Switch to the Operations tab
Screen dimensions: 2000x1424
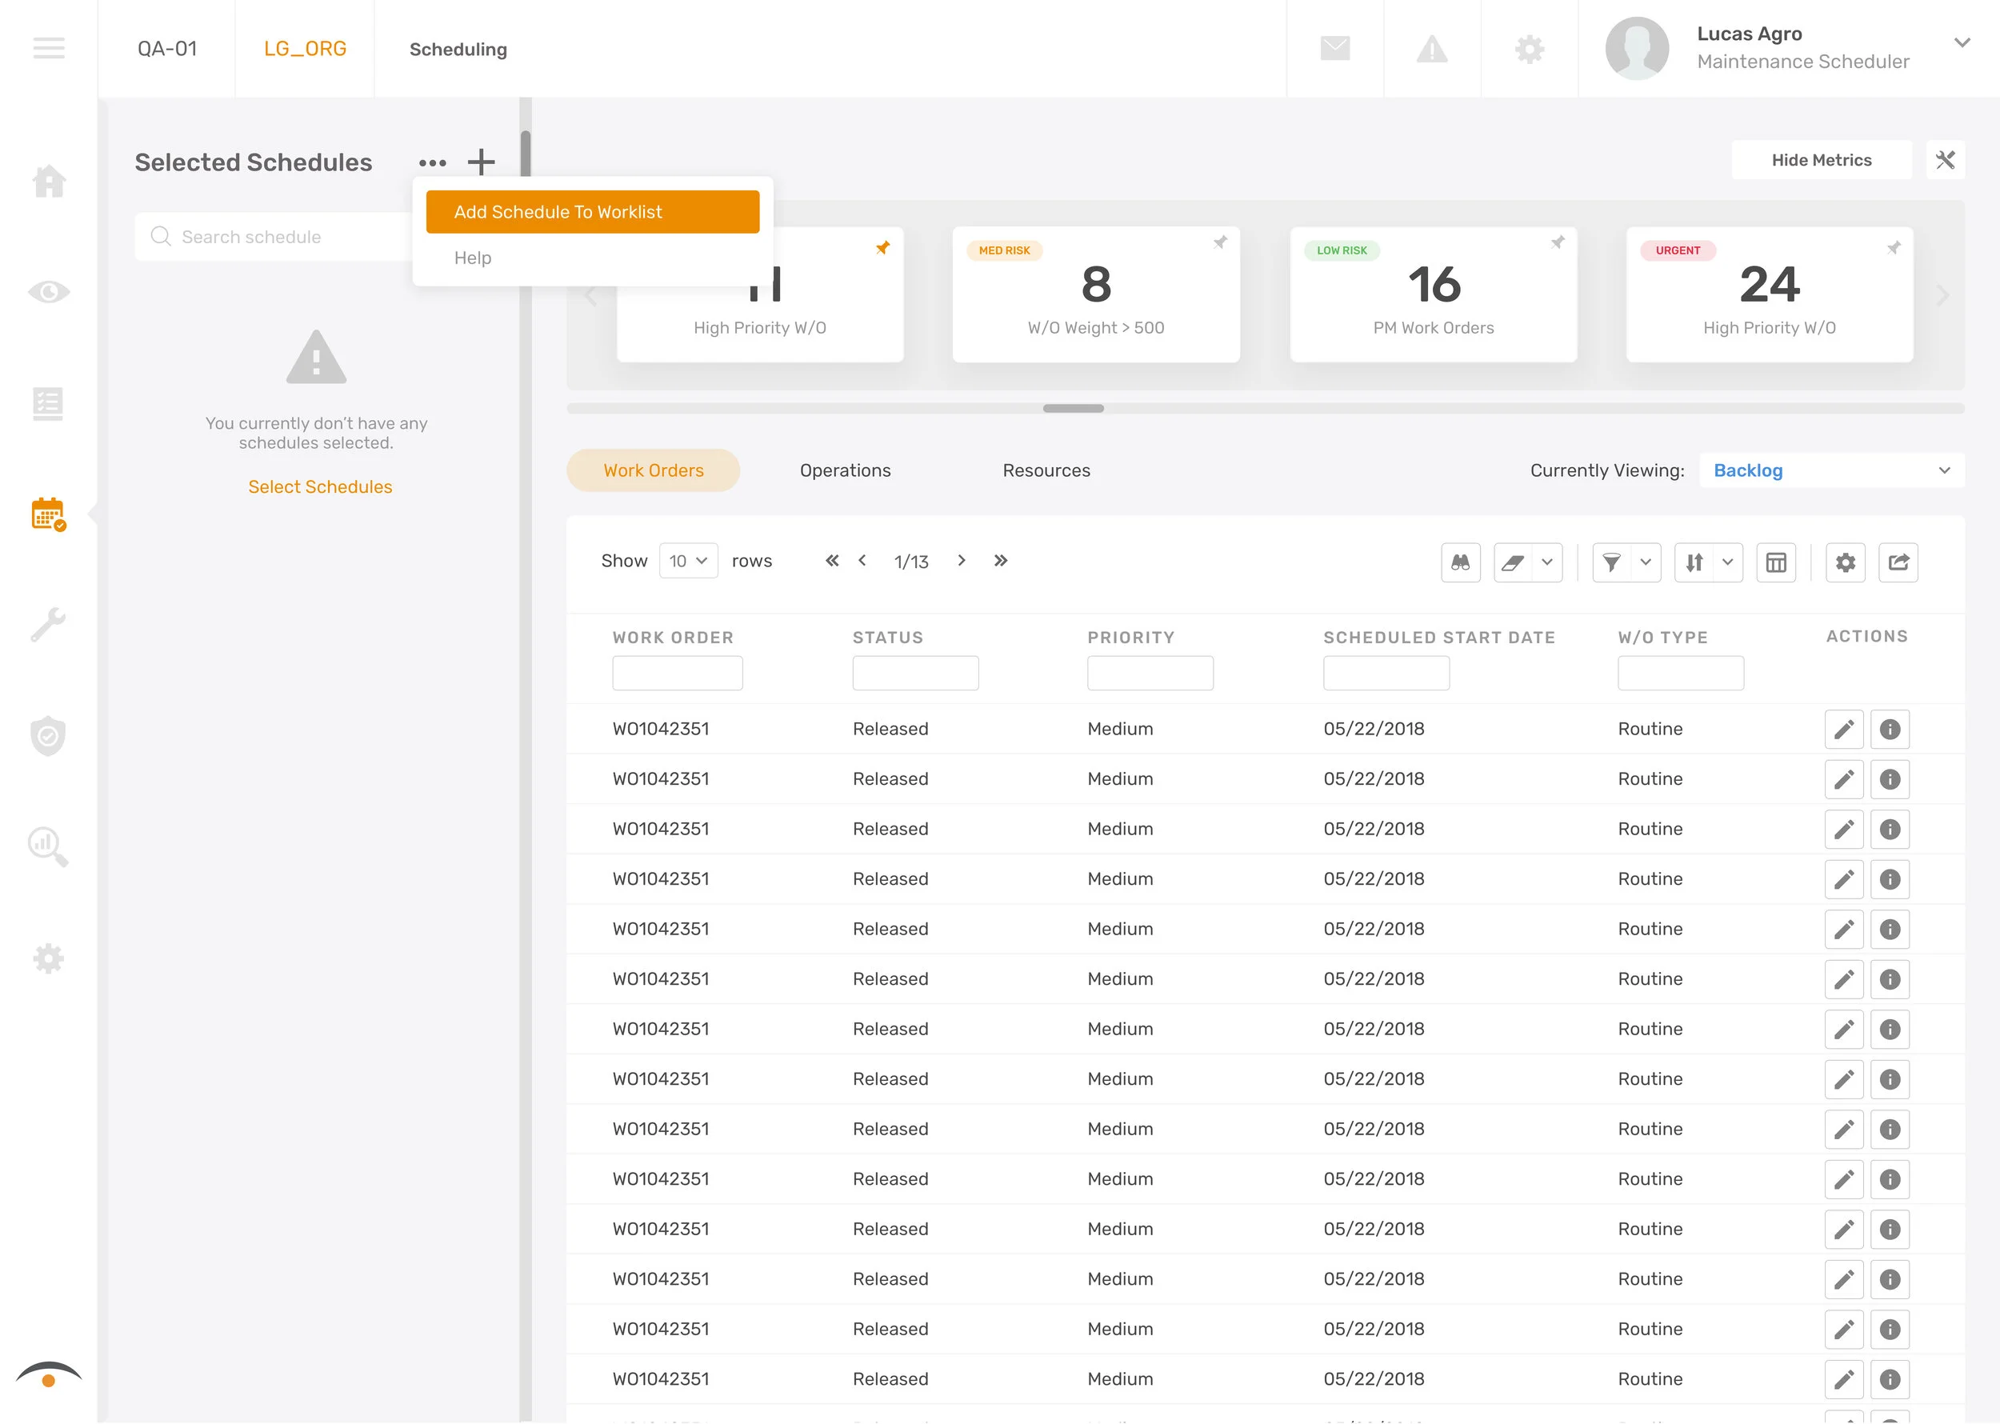[x=844, y=470]
